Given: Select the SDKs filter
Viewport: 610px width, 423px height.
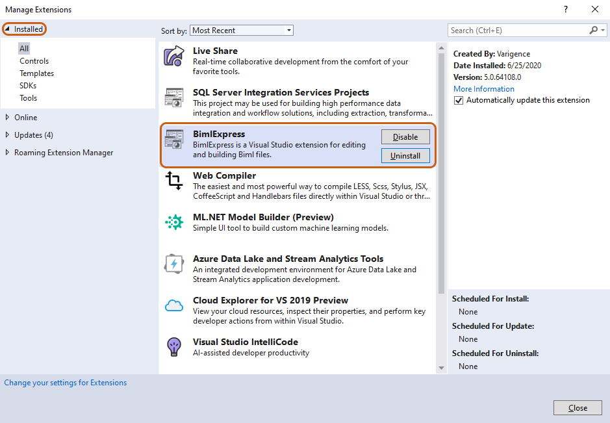Looking at the screenshot, I should pos(28,86).
